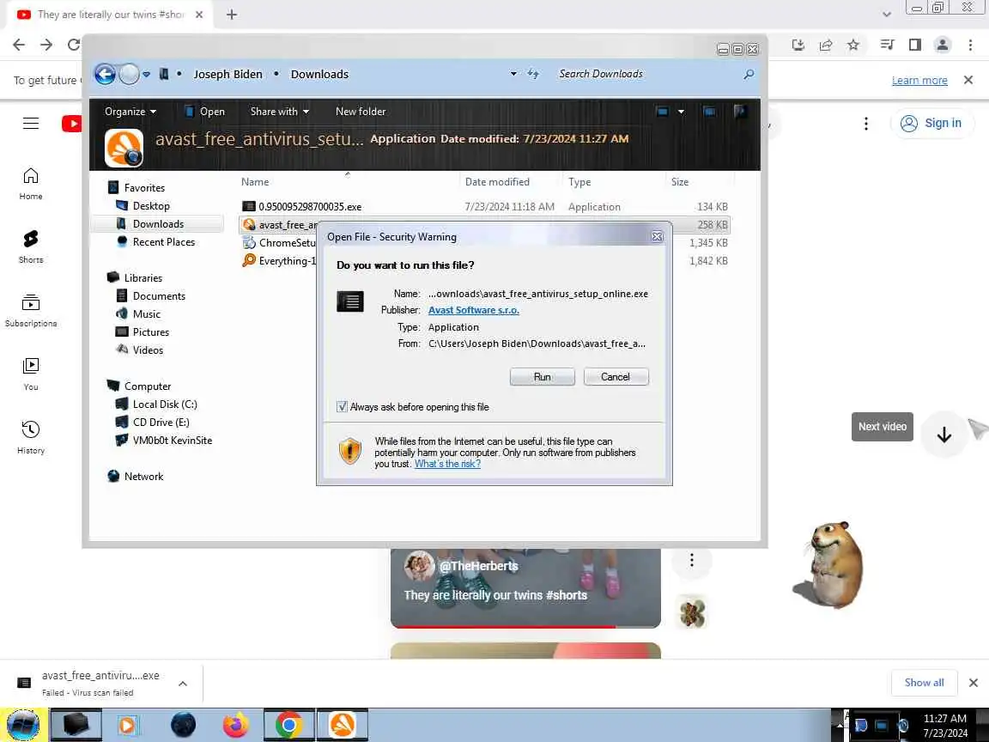Screen dimensions: 989x742
Task: Click Open in the Explorer toolbar
Action: pos(204,112)
